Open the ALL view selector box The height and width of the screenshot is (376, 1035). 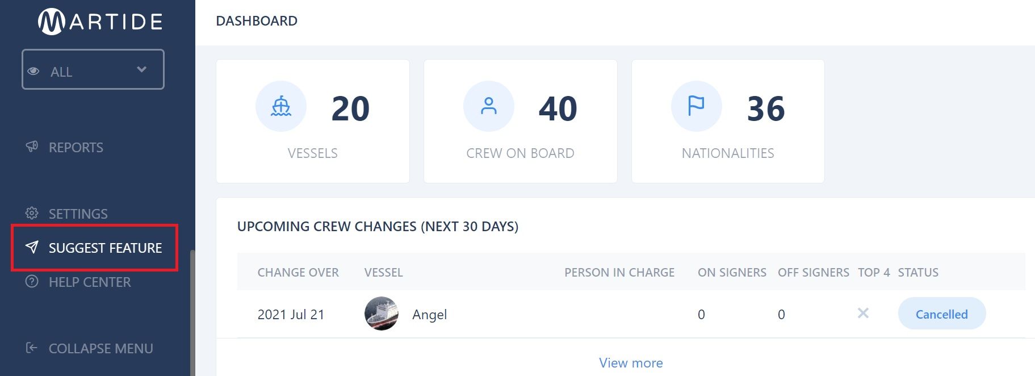click(x=93, y=69)
